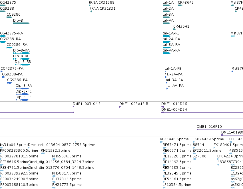Click the RH58017.5prime EST label
The height and width of the screenshot is (189, 243).
pos(67,174)
